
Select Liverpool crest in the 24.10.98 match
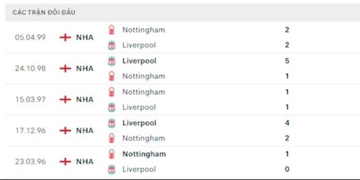[x=112, y=61]
